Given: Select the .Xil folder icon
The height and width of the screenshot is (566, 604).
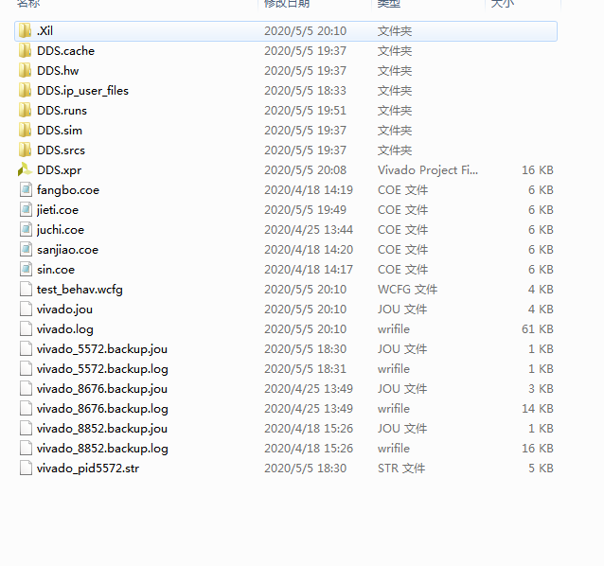Looking at the screenshot, I should click(25, 31).
